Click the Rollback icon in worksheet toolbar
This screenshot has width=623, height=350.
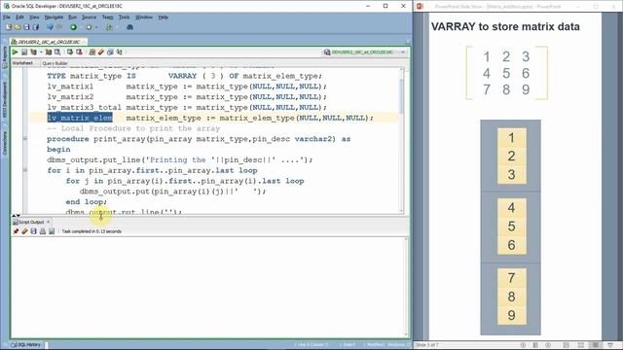(79, 52)
